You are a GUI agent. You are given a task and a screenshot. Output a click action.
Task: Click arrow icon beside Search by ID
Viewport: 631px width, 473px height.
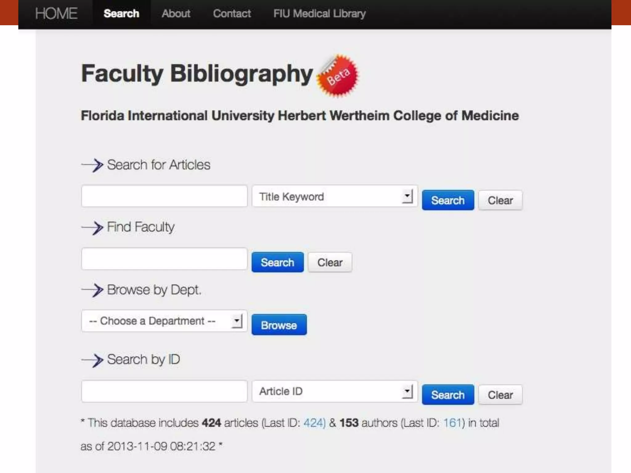(92, 360)
